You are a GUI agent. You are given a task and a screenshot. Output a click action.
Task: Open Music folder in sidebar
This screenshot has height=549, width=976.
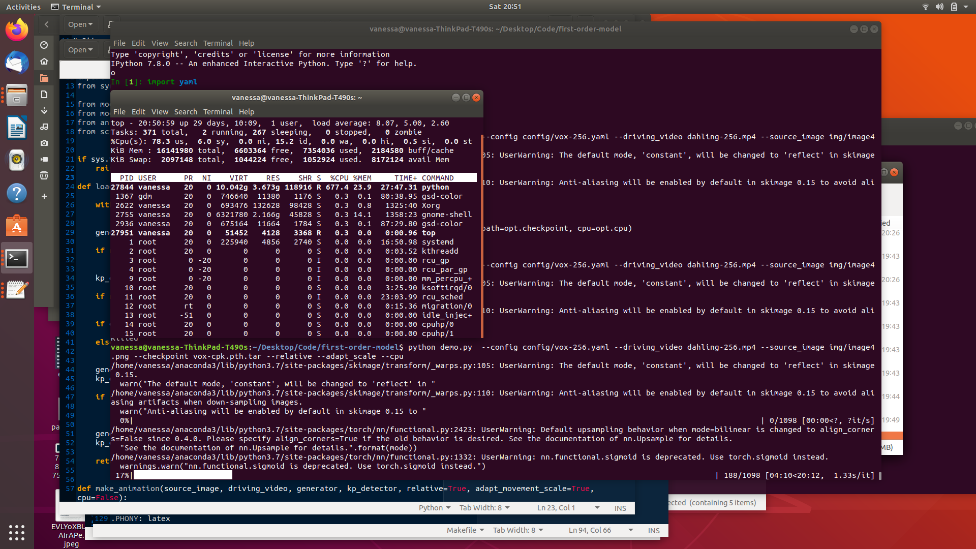point(44,127)
